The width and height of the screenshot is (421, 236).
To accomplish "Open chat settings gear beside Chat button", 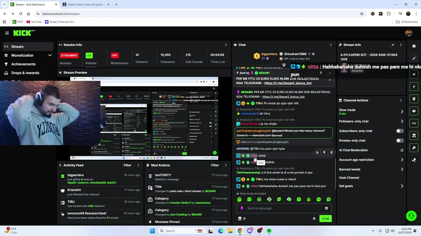I will [314, 219].
